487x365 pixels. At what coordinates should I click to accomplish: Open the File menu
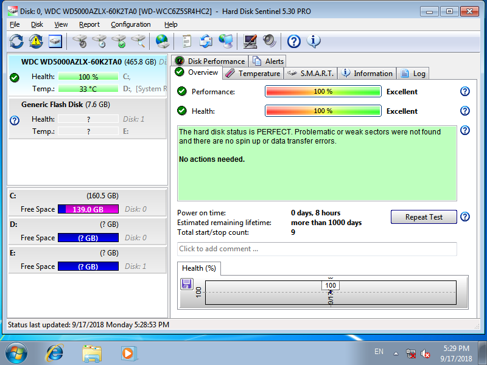click(15, 24)
